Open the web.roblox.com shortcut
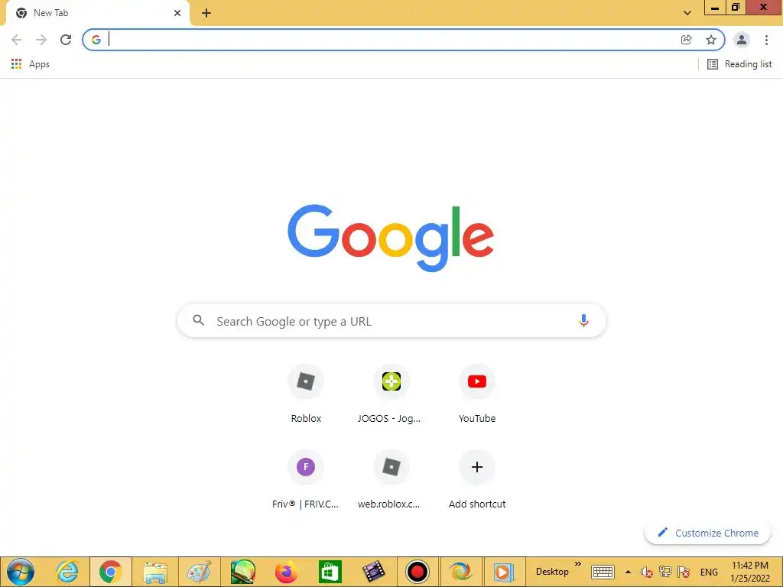Screen dimensions: 783x587 391,480
